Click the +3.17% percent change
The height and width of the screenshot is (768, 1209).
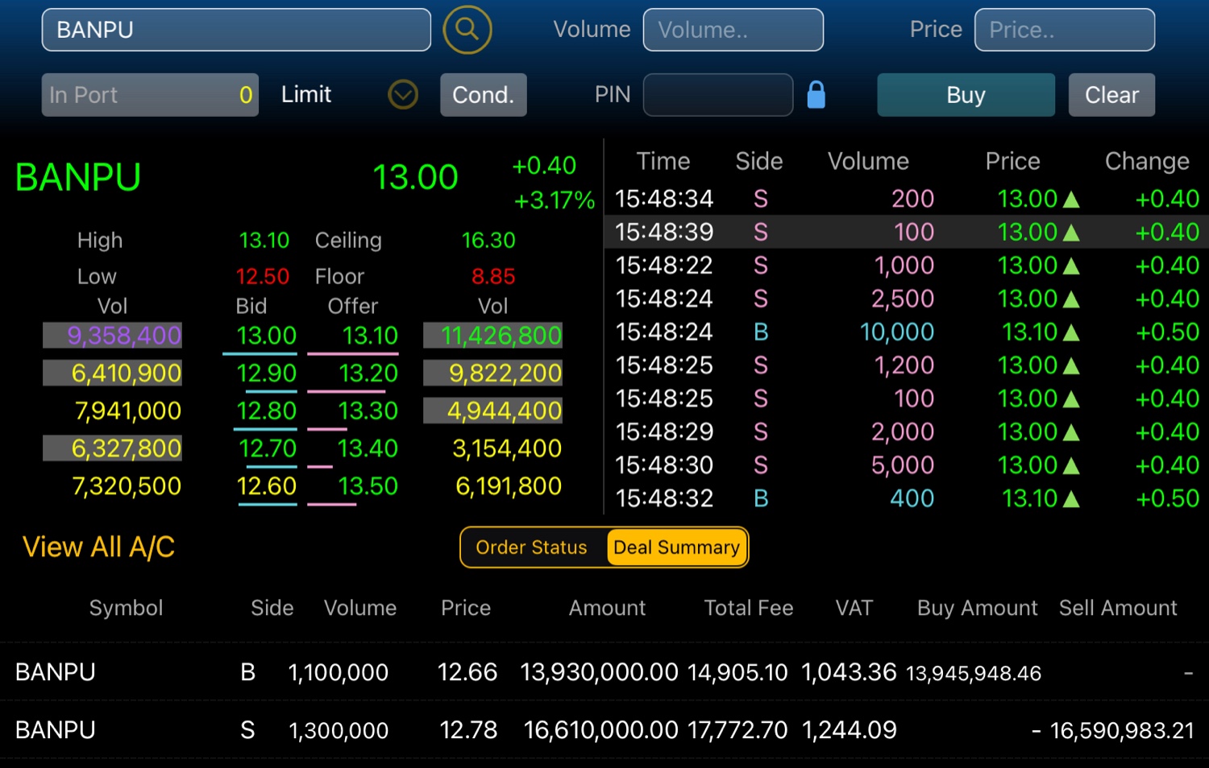click(555, 200)
